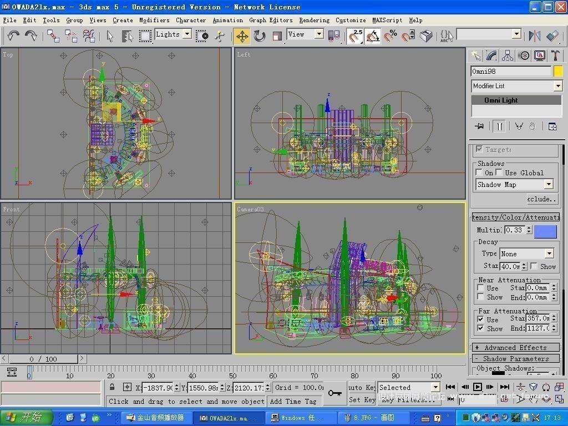This screenshot has height=426, width=568.
Task: Activate the Select and Link tool
Action: click(x=53, y=36)
